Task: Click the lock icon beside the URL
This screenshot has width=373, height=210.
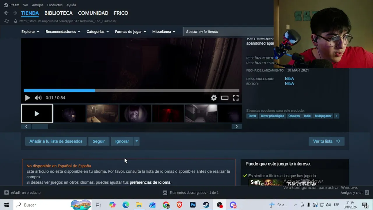Action: coord(15,21)
